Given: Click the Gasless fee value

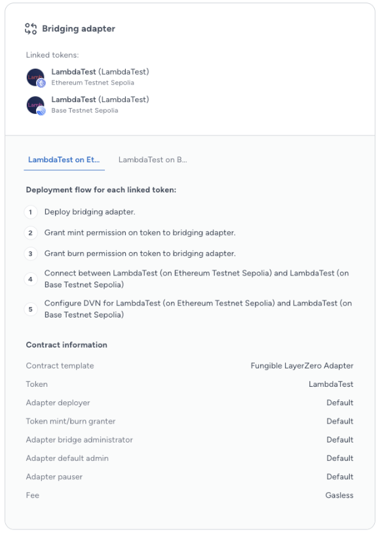Looking at the screenshot, I should pos(339,495).
